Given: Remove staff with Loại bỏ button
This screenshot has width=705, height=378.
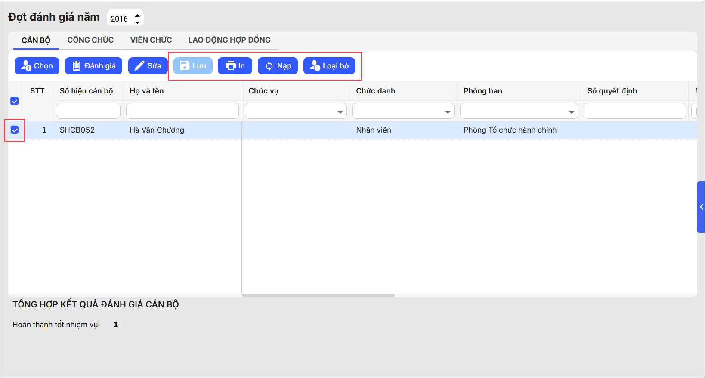Looking at the screenshot, I should click(x=329, y=66).
